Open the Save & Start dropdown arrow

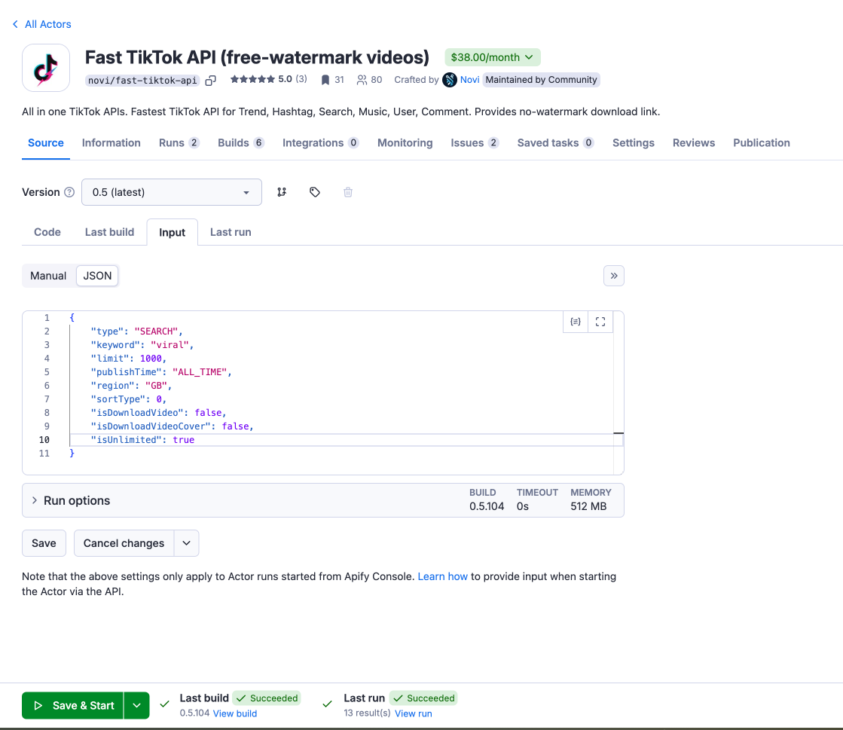pos(136,705)
